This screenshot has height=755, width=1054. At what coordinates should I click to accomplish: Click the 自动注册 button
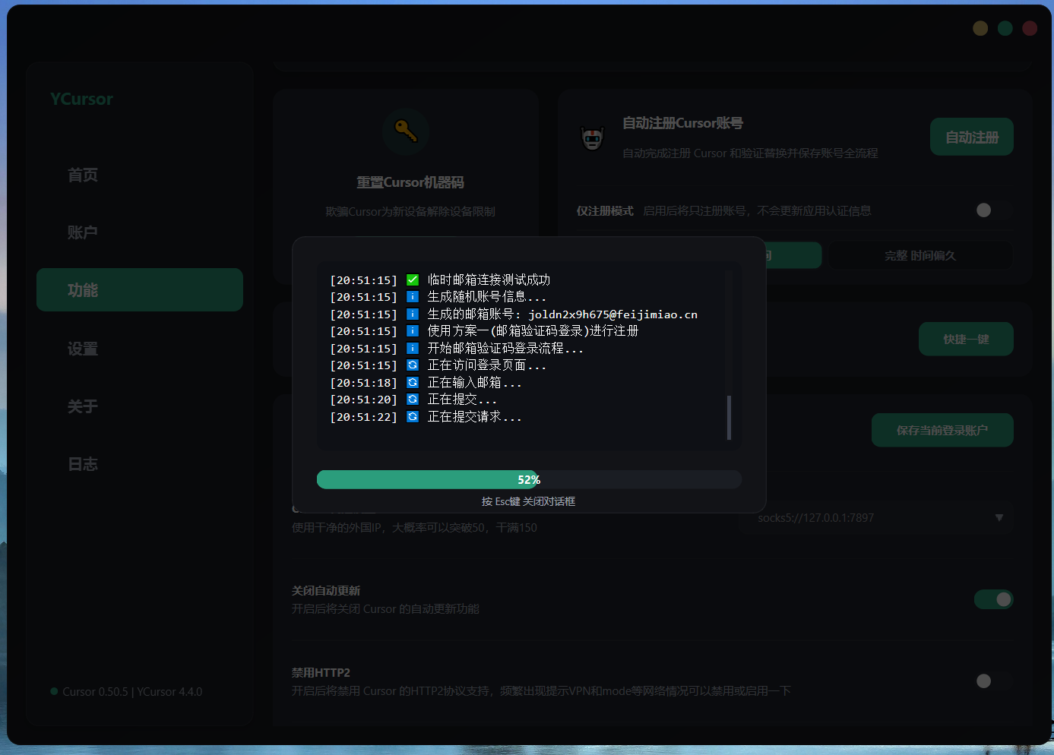(x=972, y=137)
